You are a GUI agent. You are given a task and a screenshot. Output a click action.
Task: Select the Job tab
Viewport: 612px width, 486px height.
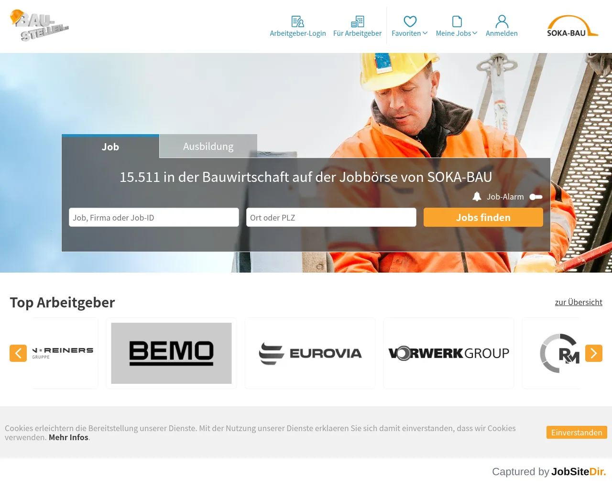[x=110, y=146]
